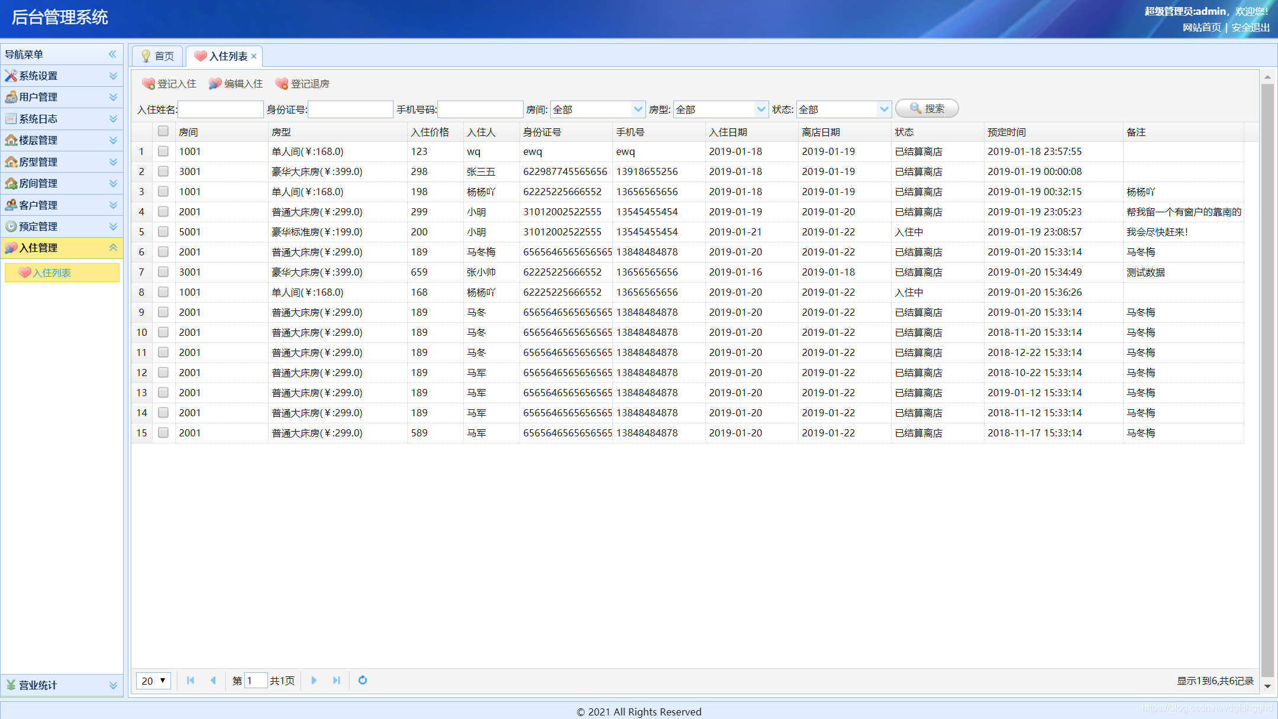The image size is (1278, 719).
Task: Click the 楼层管理 house icon
Action: tap(11, 140)
